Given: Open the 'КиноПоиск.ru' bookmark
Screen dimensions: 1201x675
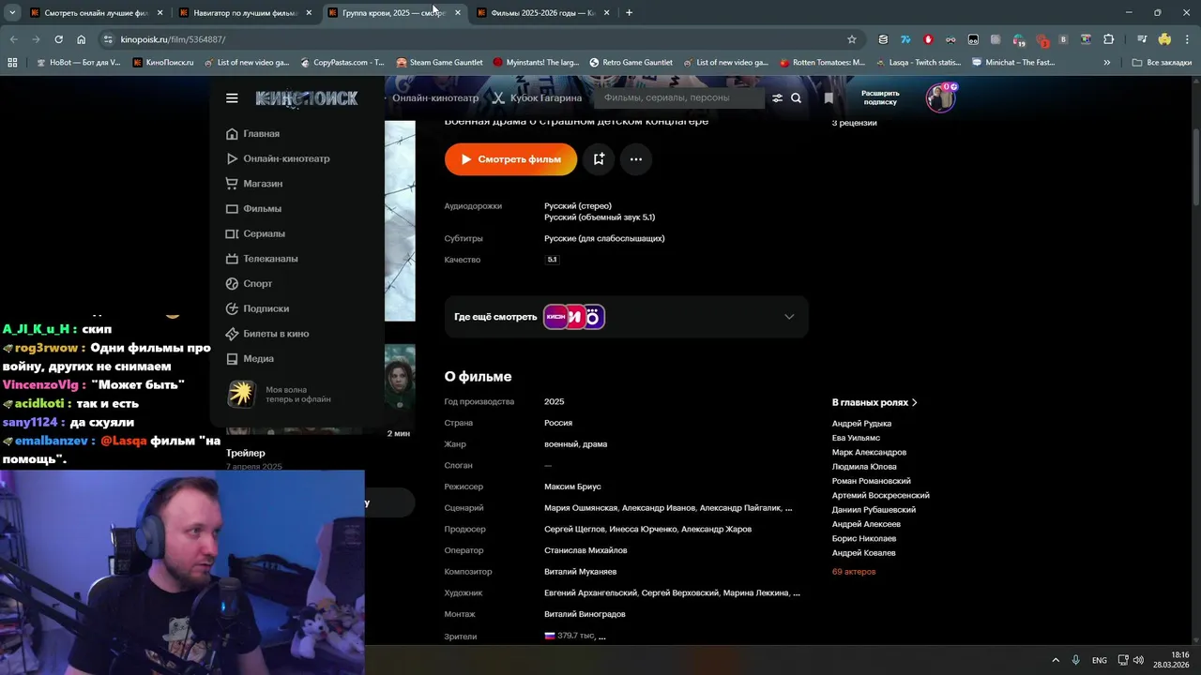Looking at the screenshot, I should (162, 63).
